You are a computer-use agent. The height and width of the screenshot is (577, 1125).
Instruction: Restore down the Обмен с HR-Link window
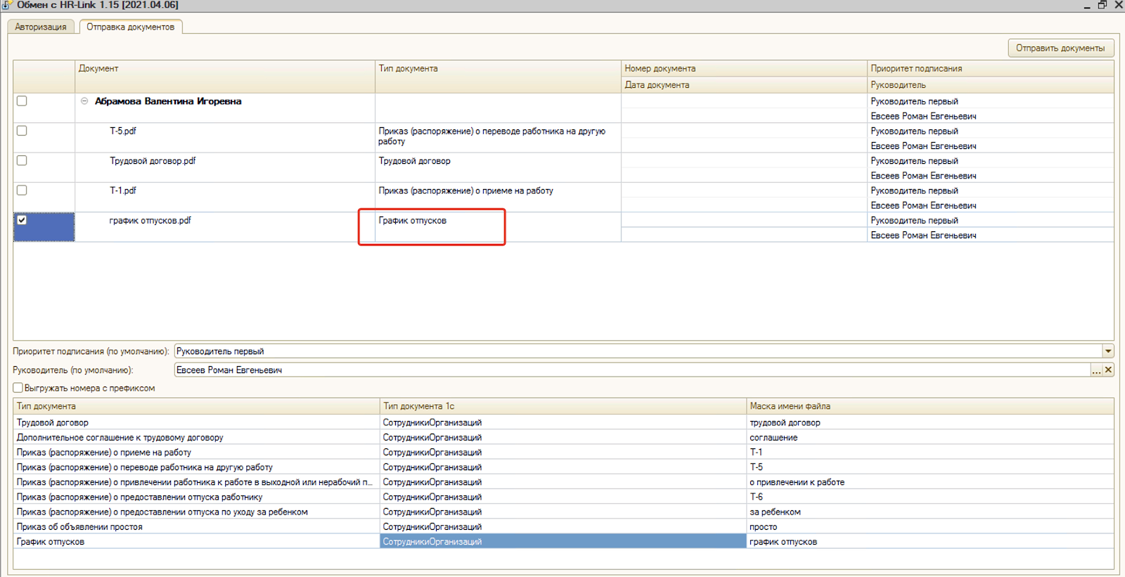[1102, 5]
